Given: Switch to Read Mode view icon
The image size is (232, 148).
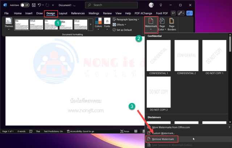Looking at the screenshot, I should click(x=136, y=131).
